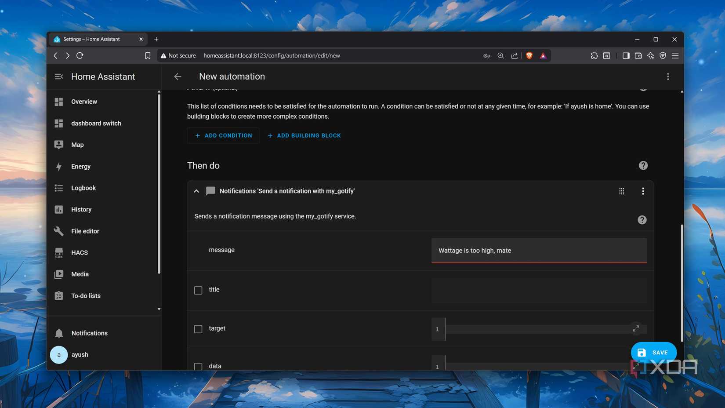Click the File editor wrench icon
This screenshot has height=408, width=725.
(59, 231)
